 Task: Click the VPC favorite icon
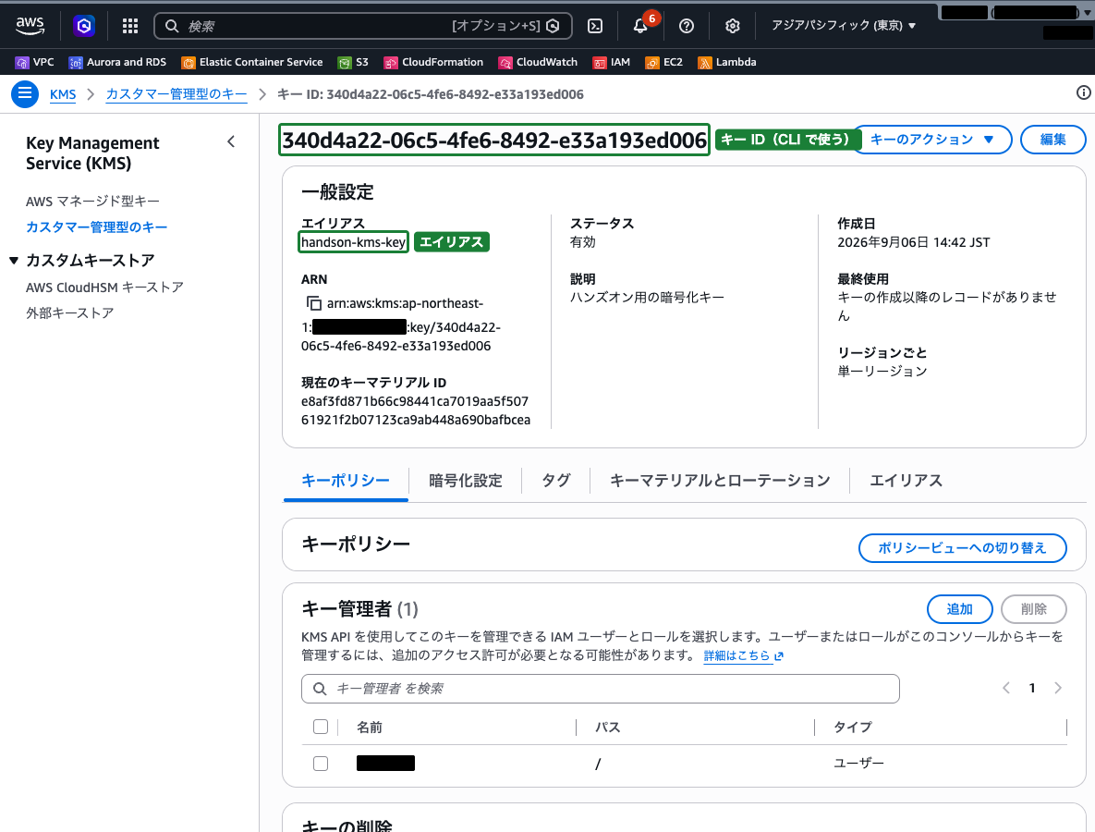[x=22, y=63]
